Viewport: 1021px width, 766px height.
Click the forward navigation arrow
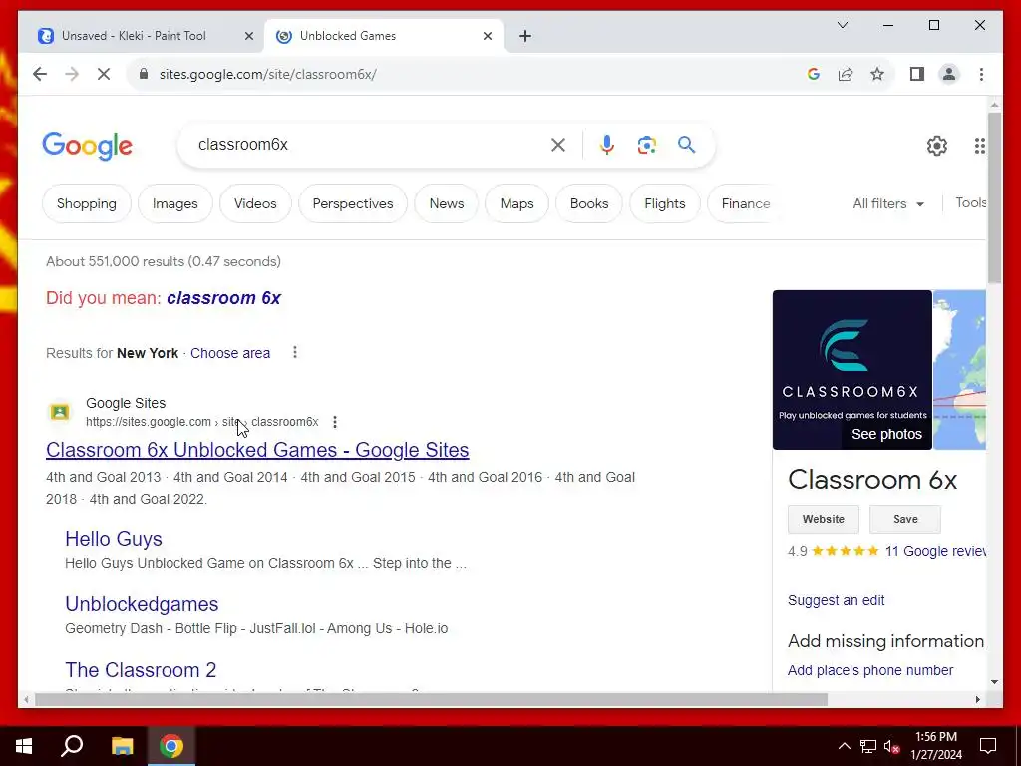tap(72, 74)
